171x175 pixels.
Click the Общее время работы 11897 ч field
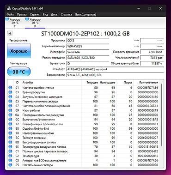click(x=152, y=63)
